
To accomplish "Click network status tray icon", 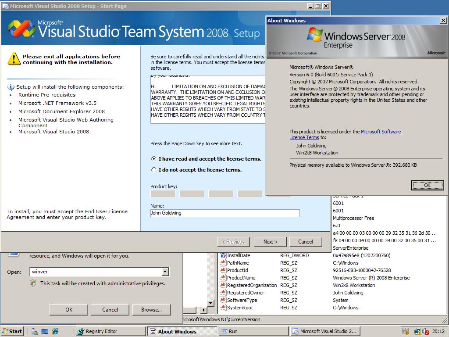I will [x=417, y=332].
